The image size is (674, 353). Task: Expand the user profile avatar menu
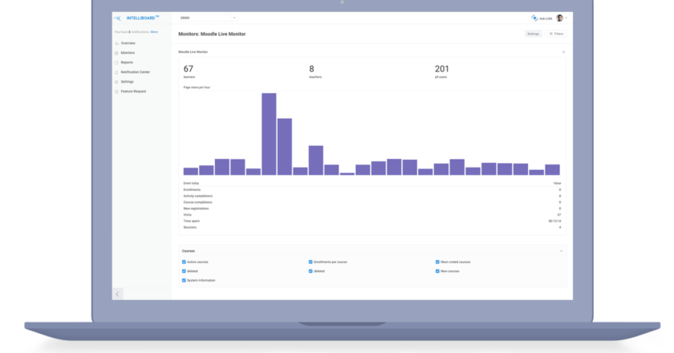(x=560, y=18)
